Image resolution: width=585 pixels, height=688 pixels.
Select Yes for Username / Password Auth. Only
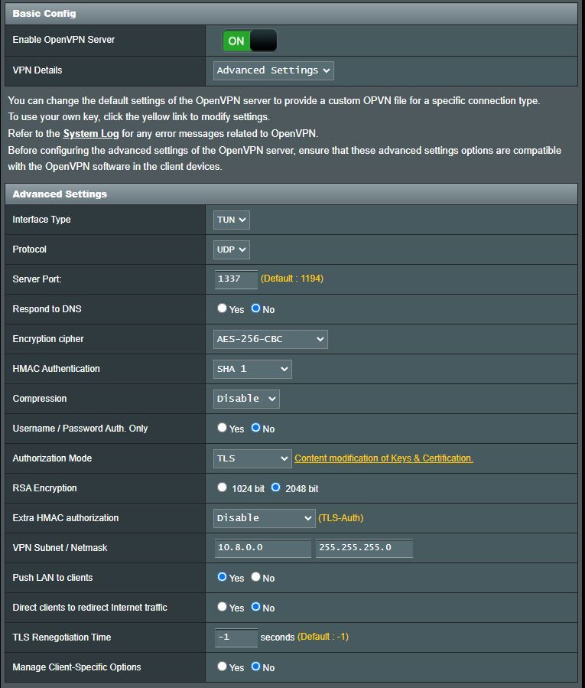[222, 428]
